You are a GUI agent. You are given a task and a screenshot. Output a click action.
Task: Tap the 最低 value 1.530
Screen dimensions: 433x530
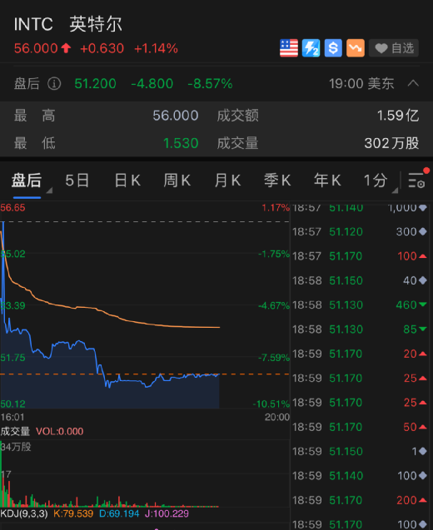[181, 143]
